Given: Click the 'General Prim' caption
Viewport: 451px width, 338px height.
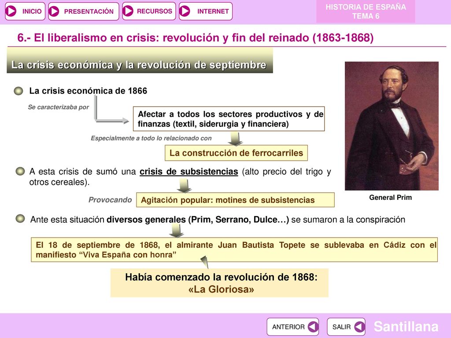Looking at the screenshot, I should pos(390,198).
